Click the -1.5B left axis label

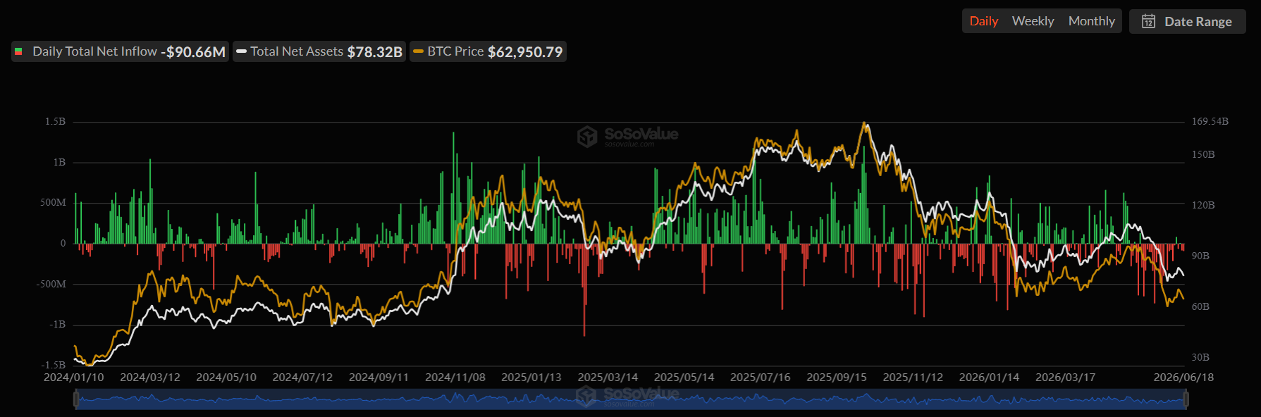tap(53, 365)
